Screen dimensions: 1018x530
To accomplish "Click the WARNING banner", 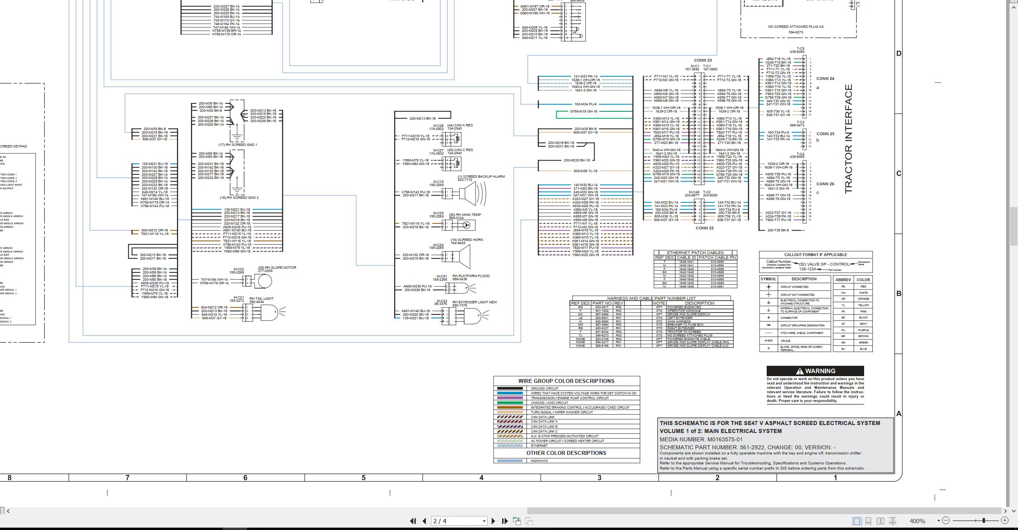I will click(815, 371).
